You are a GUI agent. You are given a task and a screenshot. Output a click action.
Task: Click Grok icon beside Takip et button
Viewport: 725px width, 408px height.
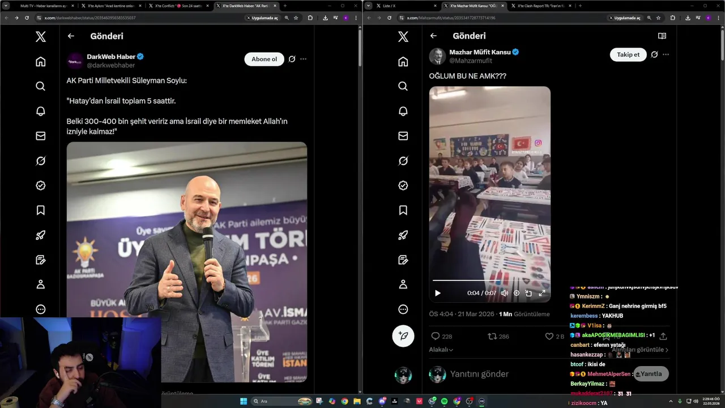click(x=654, y=54)
